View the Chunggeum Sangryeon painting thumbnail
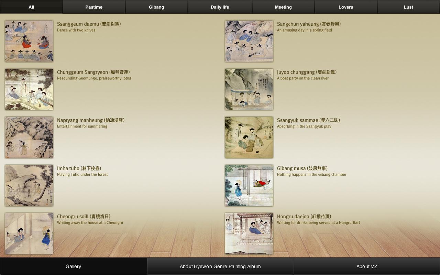This screenshot has width=440, height=275. [29, 89]
